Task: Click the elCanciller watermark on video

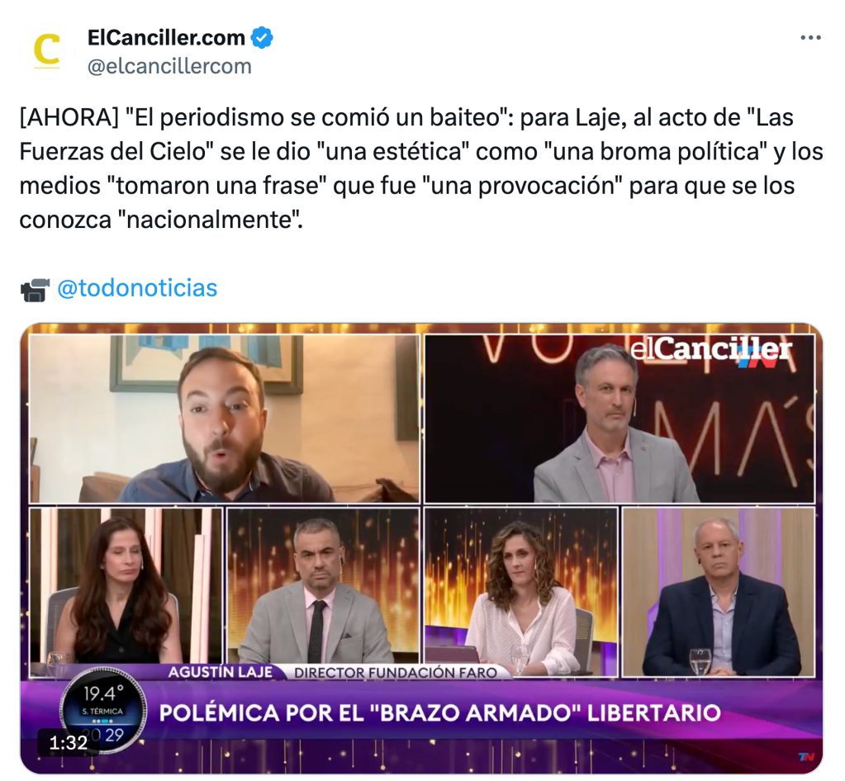Action: pyautogui.click(x=711, y=351)
